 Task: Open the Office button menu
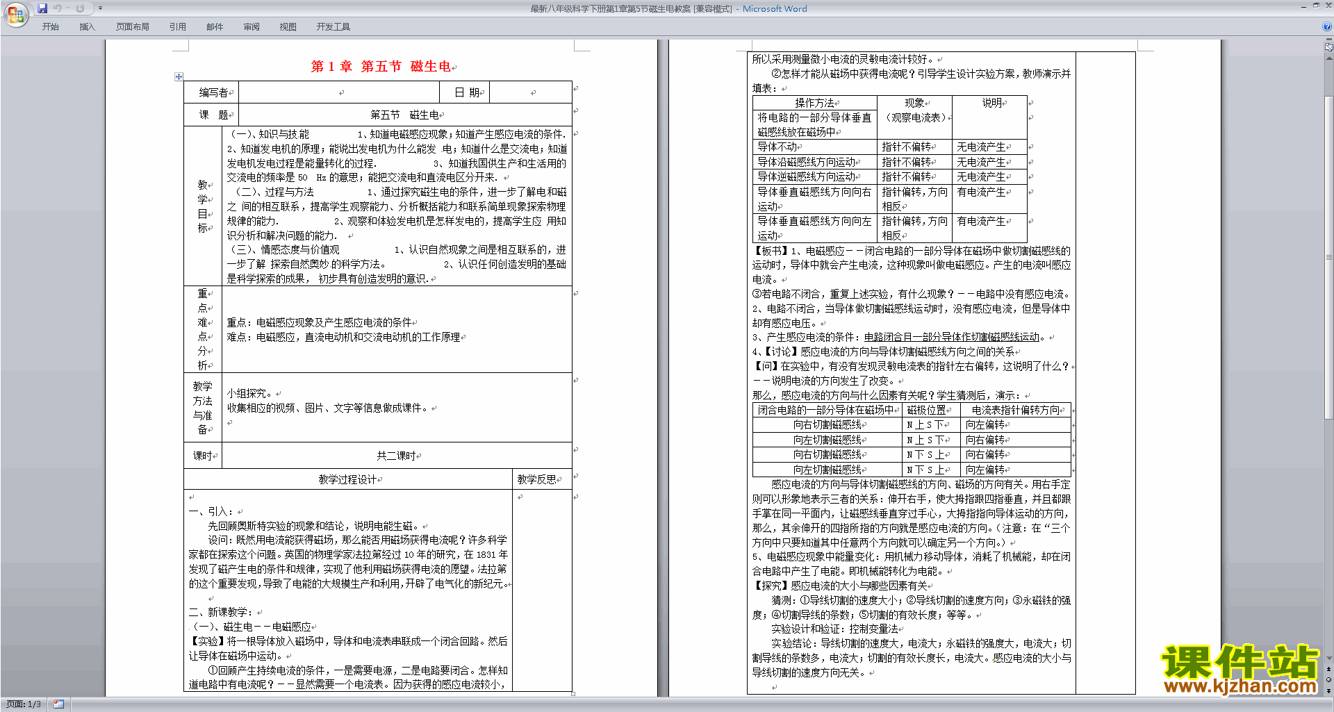pyautogui.click(x=15, y=15)
